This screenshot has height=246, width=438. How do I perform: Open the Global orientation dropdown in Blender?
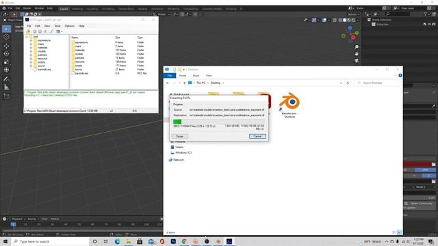pos(162,14)
